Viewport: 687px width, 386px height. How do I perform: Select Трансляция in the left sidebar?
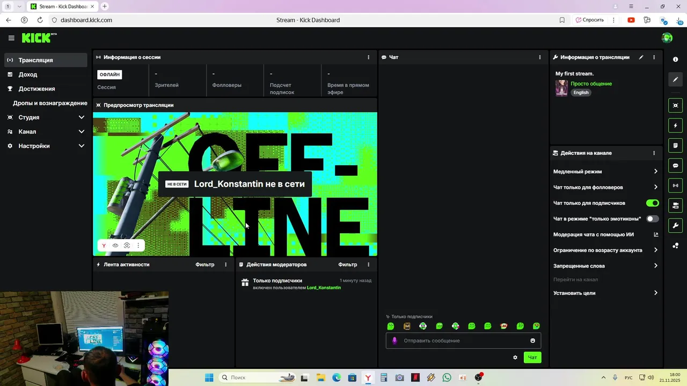click(x=45, y=60)
